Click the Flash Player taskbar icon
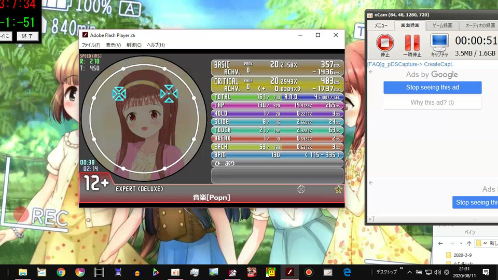498x280 pixels. click(289, 272)
